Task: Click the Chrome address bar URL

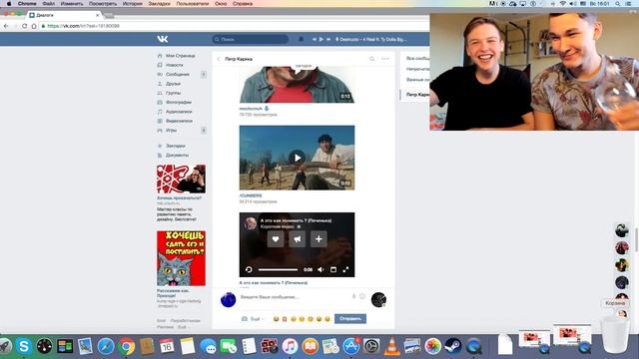Action: point(83,26)
